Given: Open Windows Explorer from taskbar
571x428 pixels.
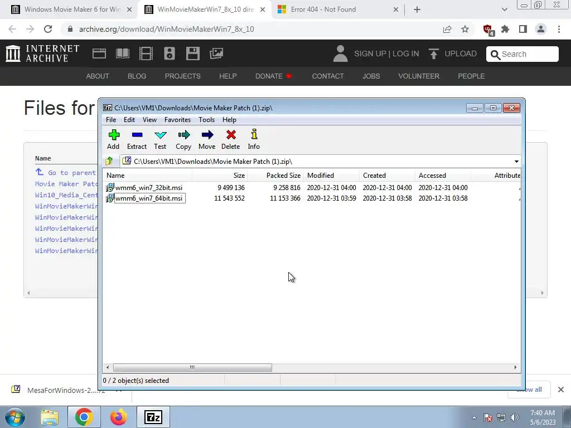Looking at the screenshot, I should [50, 417].
